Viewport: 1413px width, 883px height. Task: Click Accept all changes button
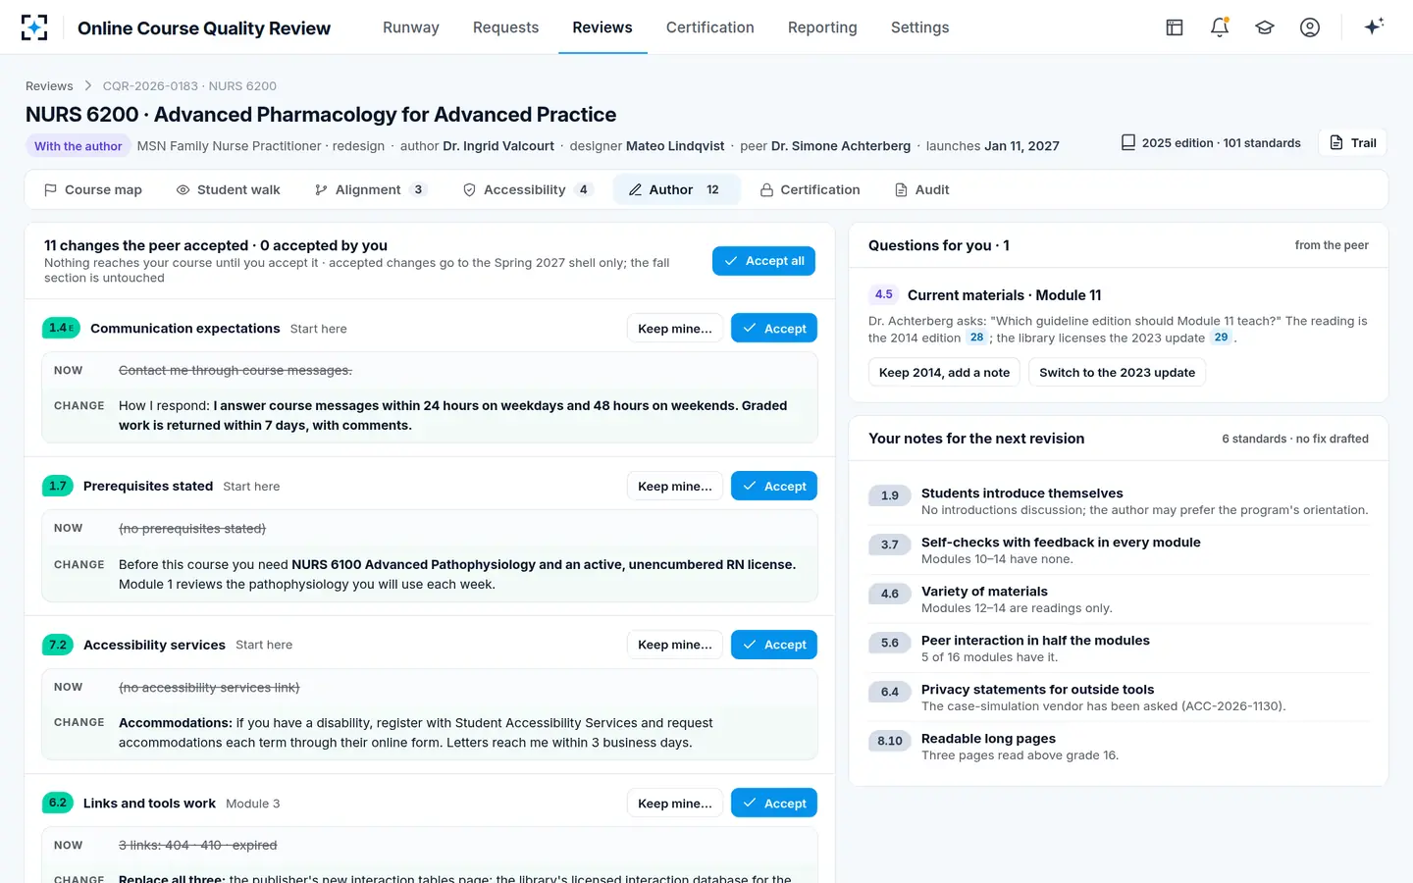(763, 261)
